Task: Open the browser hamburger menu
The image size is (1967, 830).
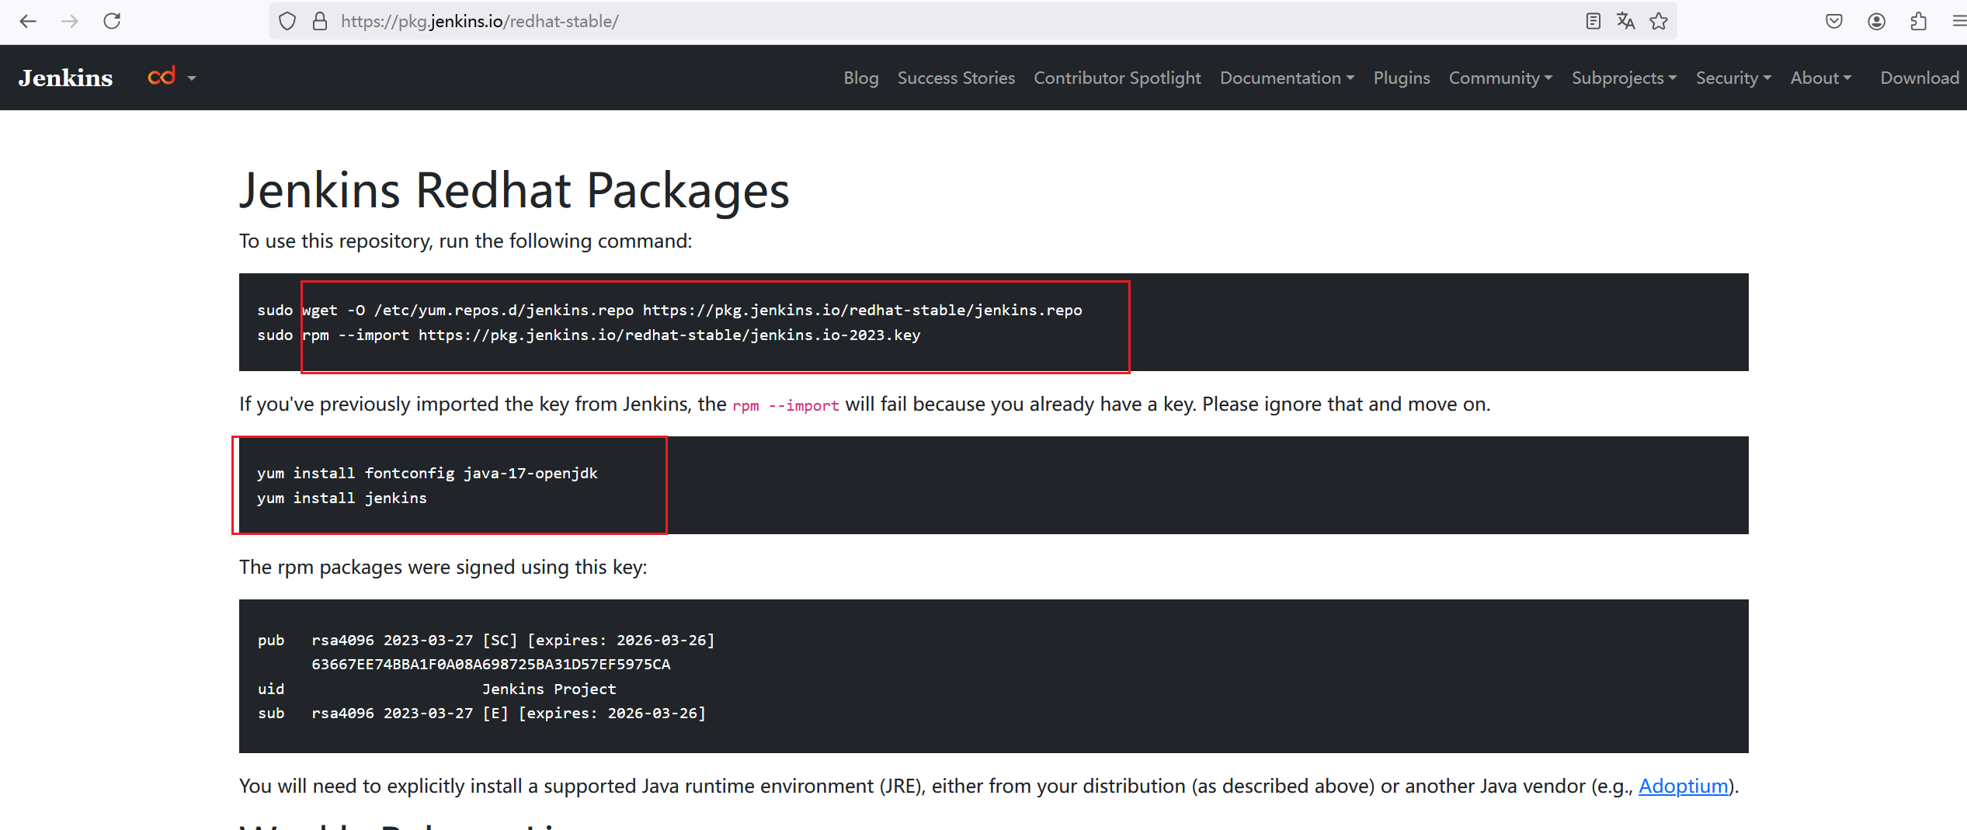Action: click(x=1958, y=21)
